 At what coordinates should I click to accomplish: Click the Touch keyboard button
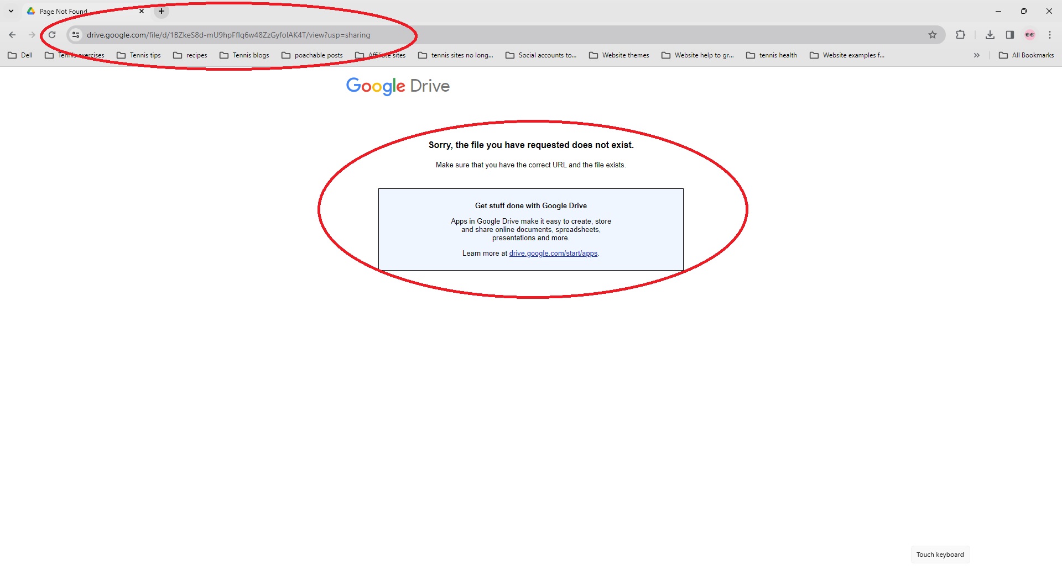point(940,555)
